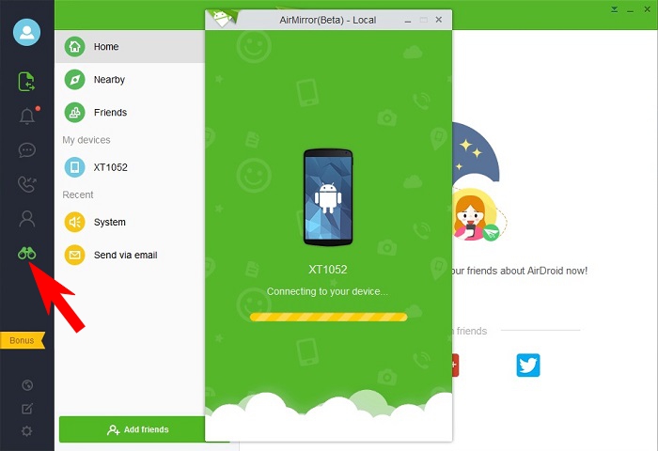The image size is (658, 451).
Task: Open the feedback edit icon
Action: [x=27, y=408]
